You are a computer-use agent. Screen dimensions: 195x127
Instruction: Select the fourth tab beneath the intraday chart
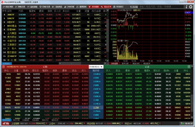147,63
